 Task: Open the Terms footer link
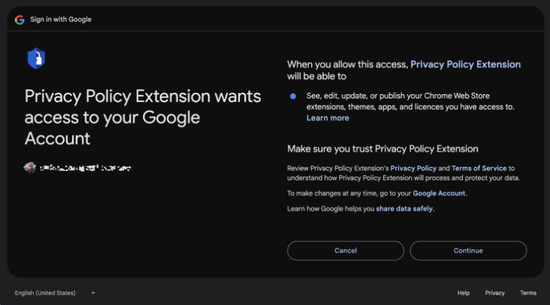pyautogui.click(x=528, y=293)
